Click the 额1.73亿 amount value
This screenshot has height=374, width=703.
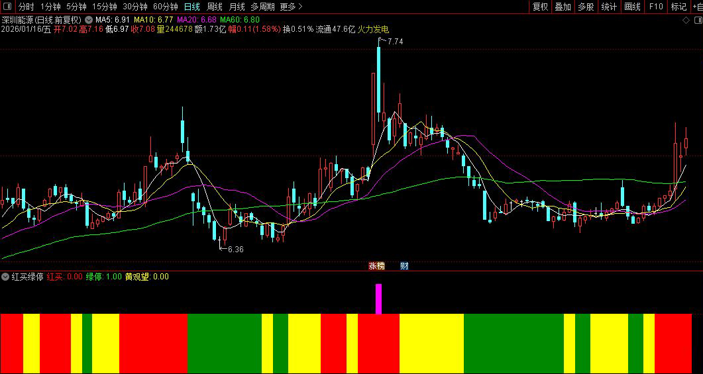pos(210,29)
